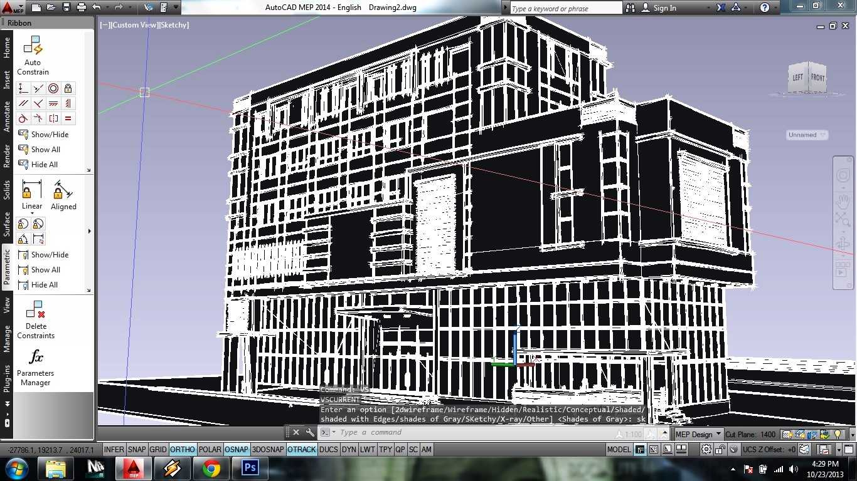857x481 pixels.
Task: Click dimensional Hide All constraints button
Action: (38, 284)
